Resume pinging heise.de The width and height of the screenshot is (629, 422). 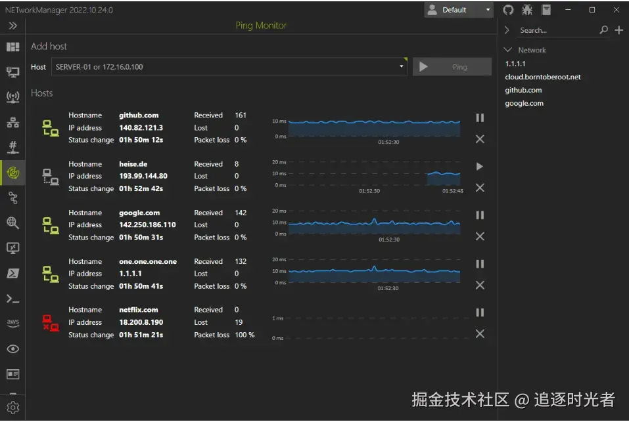pos(480,166)
